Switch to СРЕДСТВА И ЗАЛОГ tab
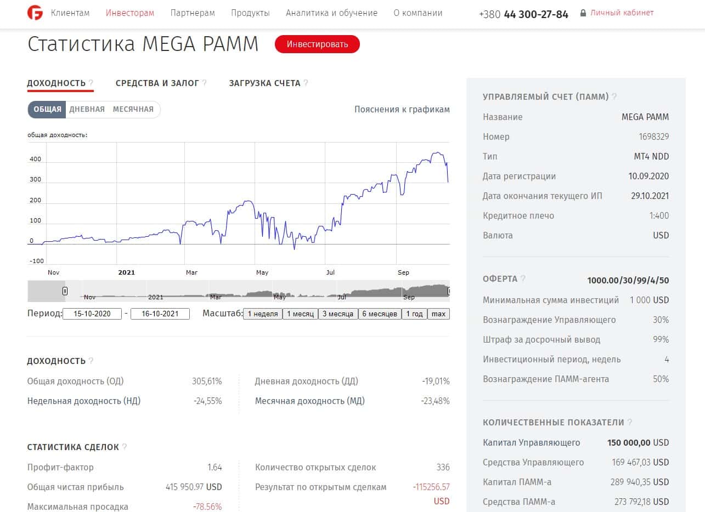This screenshot has width=705, height=512. coord(157,83)
